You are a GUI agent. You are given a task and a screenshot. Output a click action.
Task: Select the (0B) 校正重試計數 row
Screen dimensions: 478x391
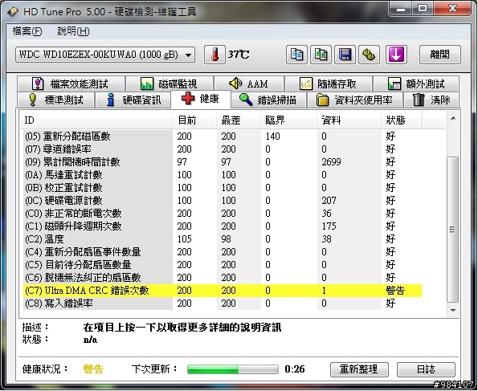coord(223,187)
